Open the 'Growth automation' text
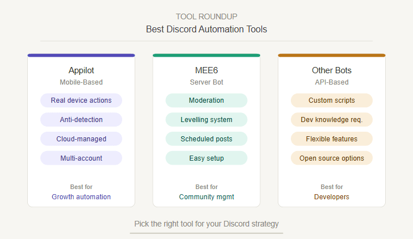This screenshot has height=239, width=413. tap(81, 197)
